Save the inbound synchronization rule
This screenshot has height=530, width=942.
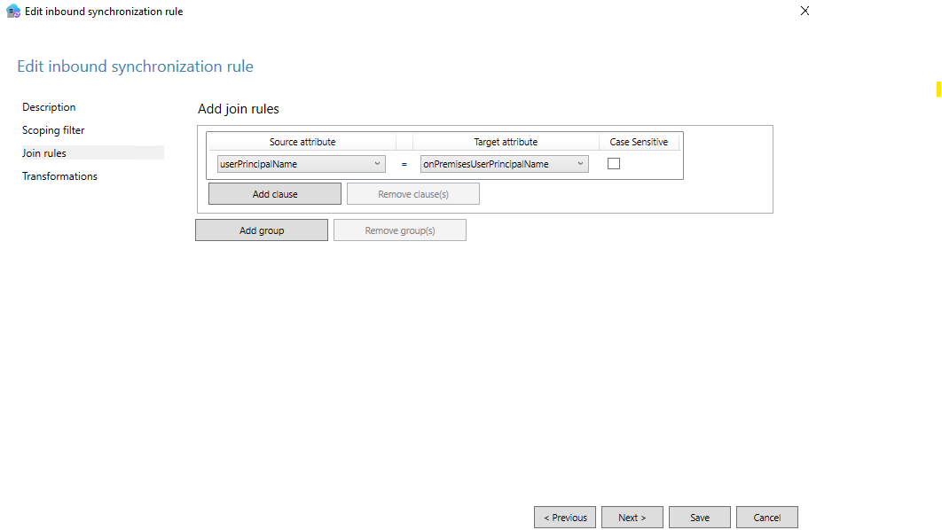pyautogui.click(x=699, y=517)
